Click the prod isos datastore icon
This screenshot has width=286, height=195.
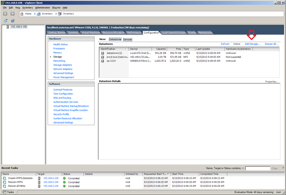[x=103, y=57]
